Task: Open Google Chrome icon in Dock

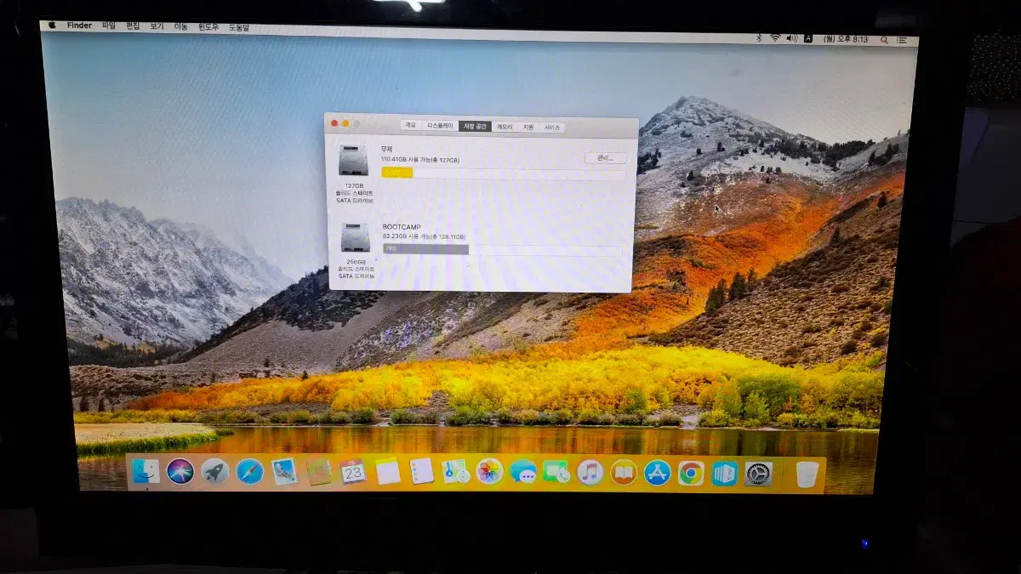Action: (691, 473)
